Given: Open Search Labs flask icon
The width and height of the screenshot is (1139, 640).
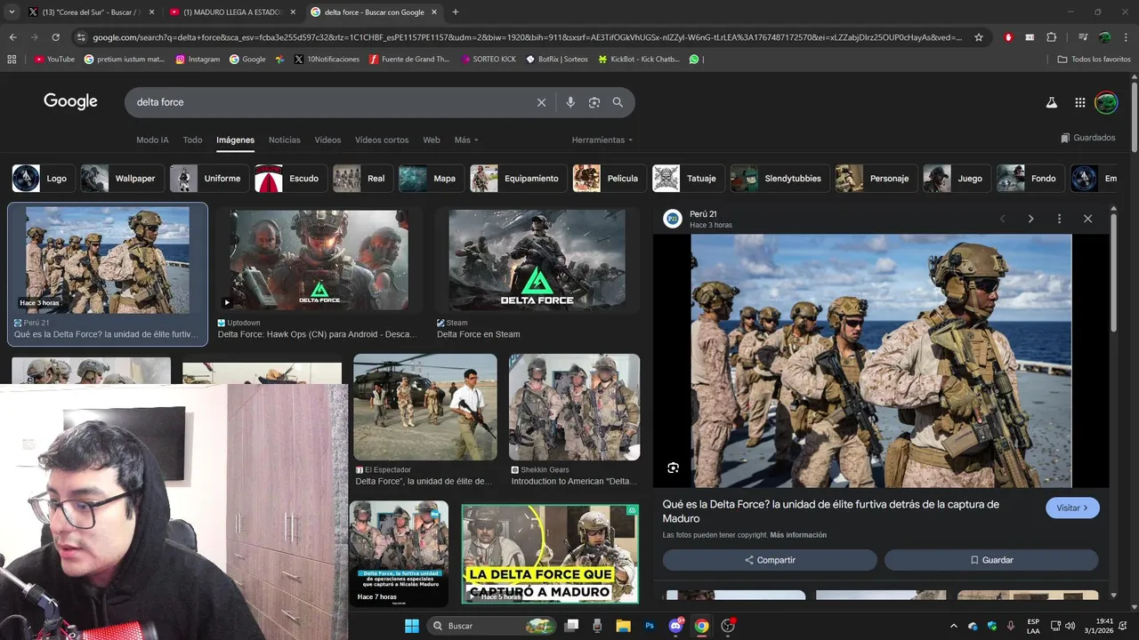Looking at the screenshot, I should click(x=1051, y=102).
